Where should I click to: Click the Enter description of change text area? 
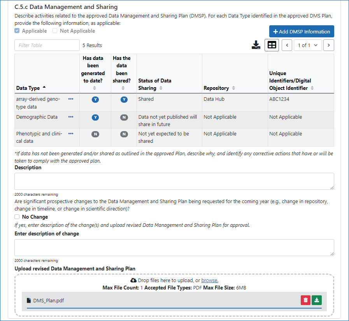pyautogui.click(x=174, y=247)
